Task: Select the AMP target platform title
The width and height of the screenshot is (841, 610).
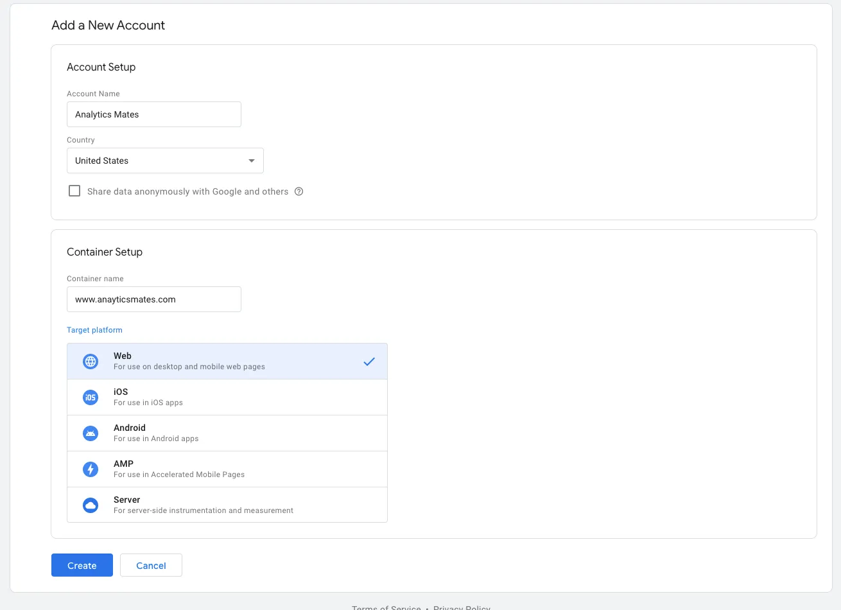Action: pos(123,464)
